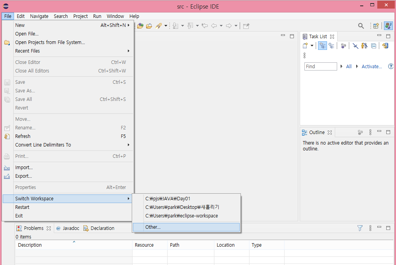396x265 pixels.
Task: Open the Window menu
Action: coord(115,16)
